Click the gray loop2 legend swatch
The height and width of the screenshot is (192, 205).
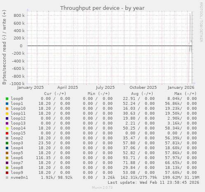[7, 138]
